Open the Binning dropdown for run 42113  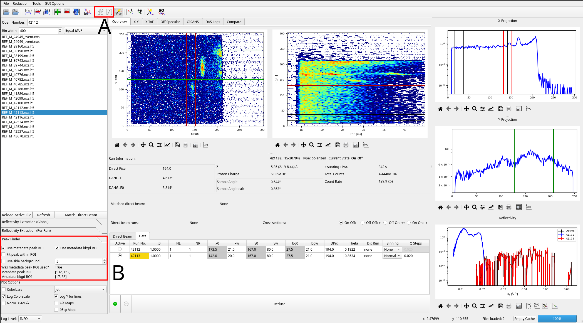pyautogui.click(x=392, y=256)
